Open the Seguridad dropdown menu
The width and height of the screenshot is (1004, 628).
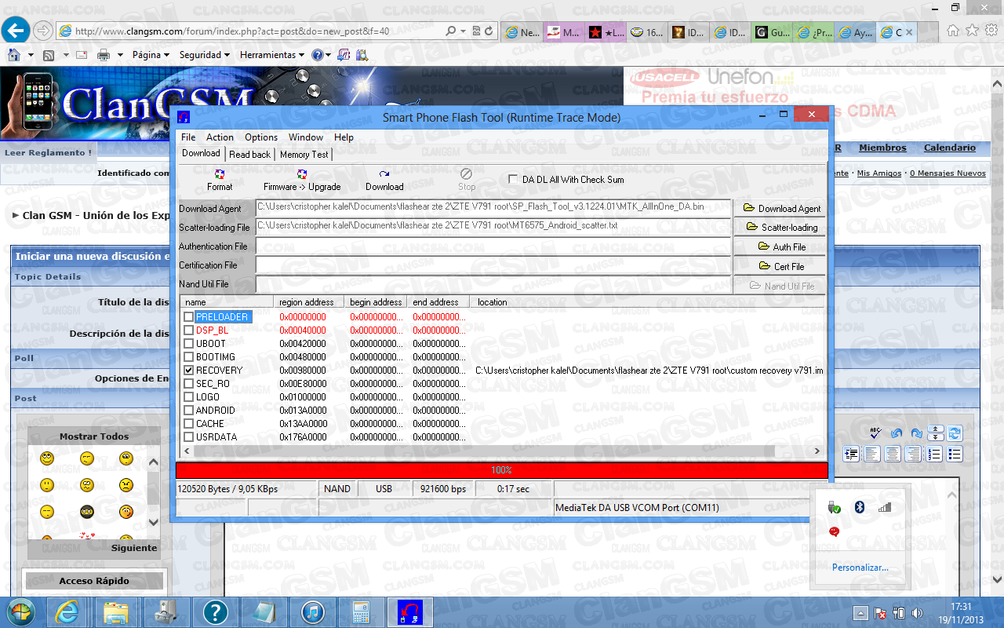tap(204, 55)
